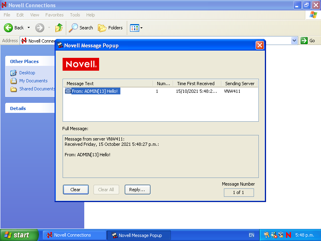Click the Desktop icon in Other Places

click(14, 73)
